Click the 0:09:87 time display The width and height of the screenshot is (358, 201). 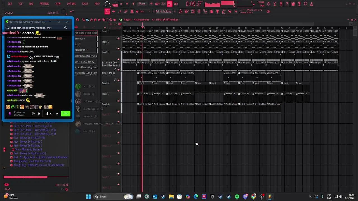coord(194,4)
